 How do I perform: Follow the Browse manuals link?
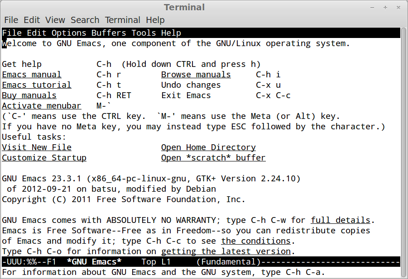(x=196, y=75)
